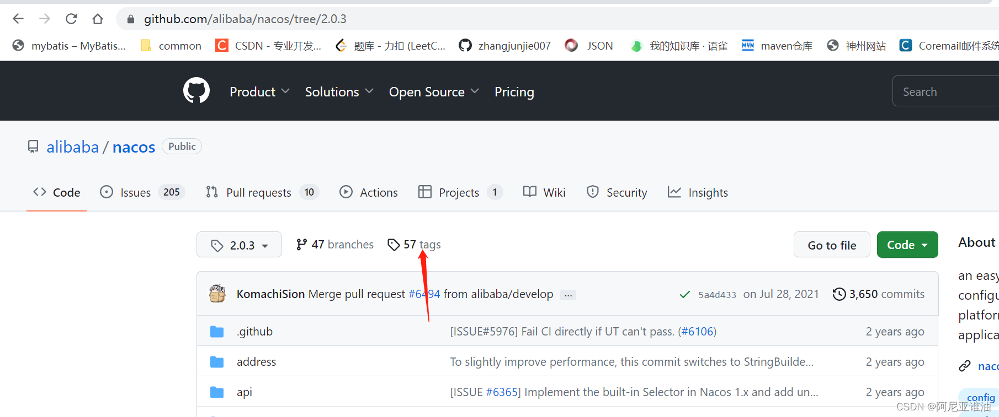Click the config topic tag

(980, 398)
